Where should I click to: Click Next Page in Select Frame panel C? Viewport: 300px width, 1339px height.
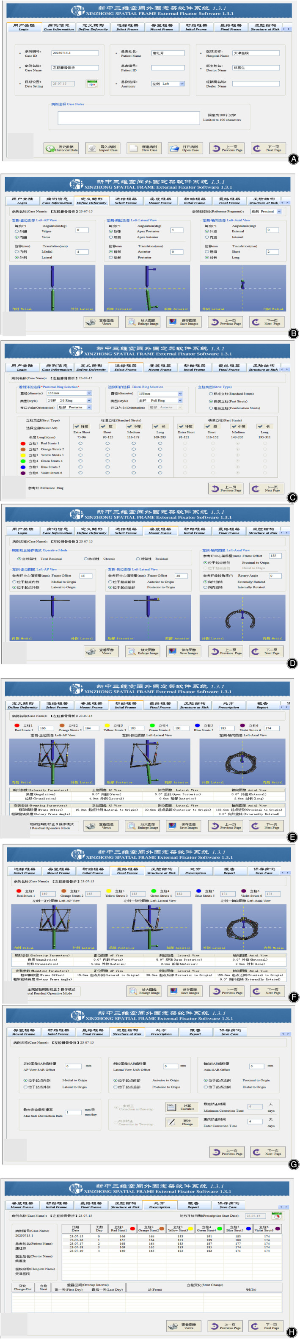tap(267, 489)
